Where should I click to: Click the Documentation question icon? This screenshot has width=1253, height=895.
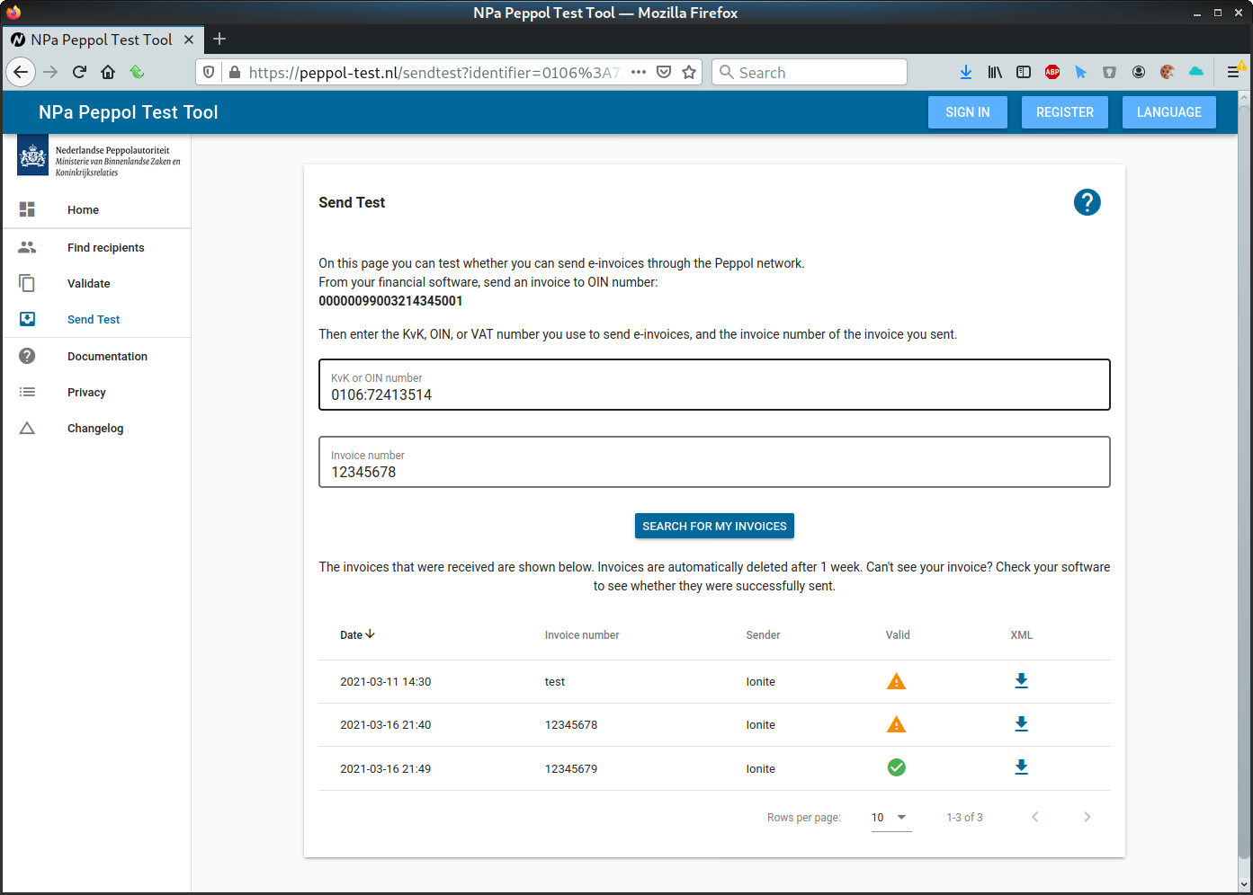click(x=27, y=356)
